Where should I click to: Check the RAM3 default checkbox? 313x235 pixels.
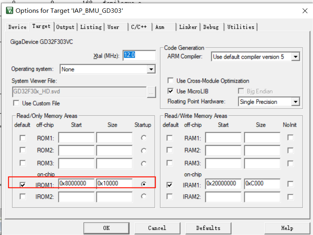tap(169, 163)
